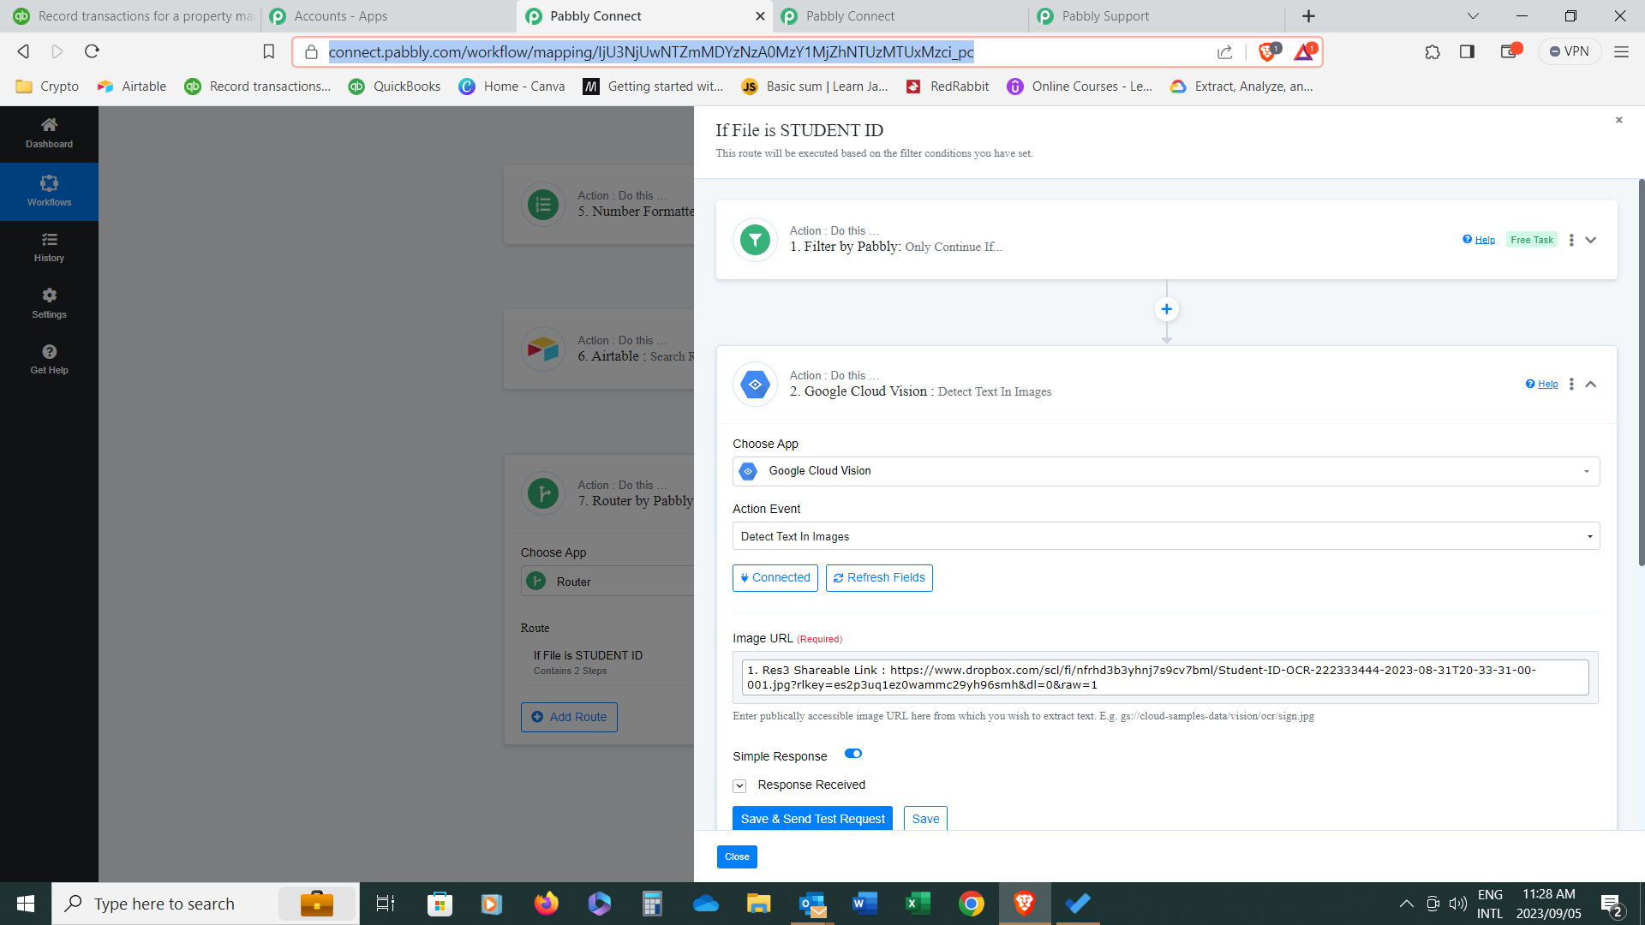Click the Windows taskbar search box
Screen dimensions: 1645x925
[206, 904]
